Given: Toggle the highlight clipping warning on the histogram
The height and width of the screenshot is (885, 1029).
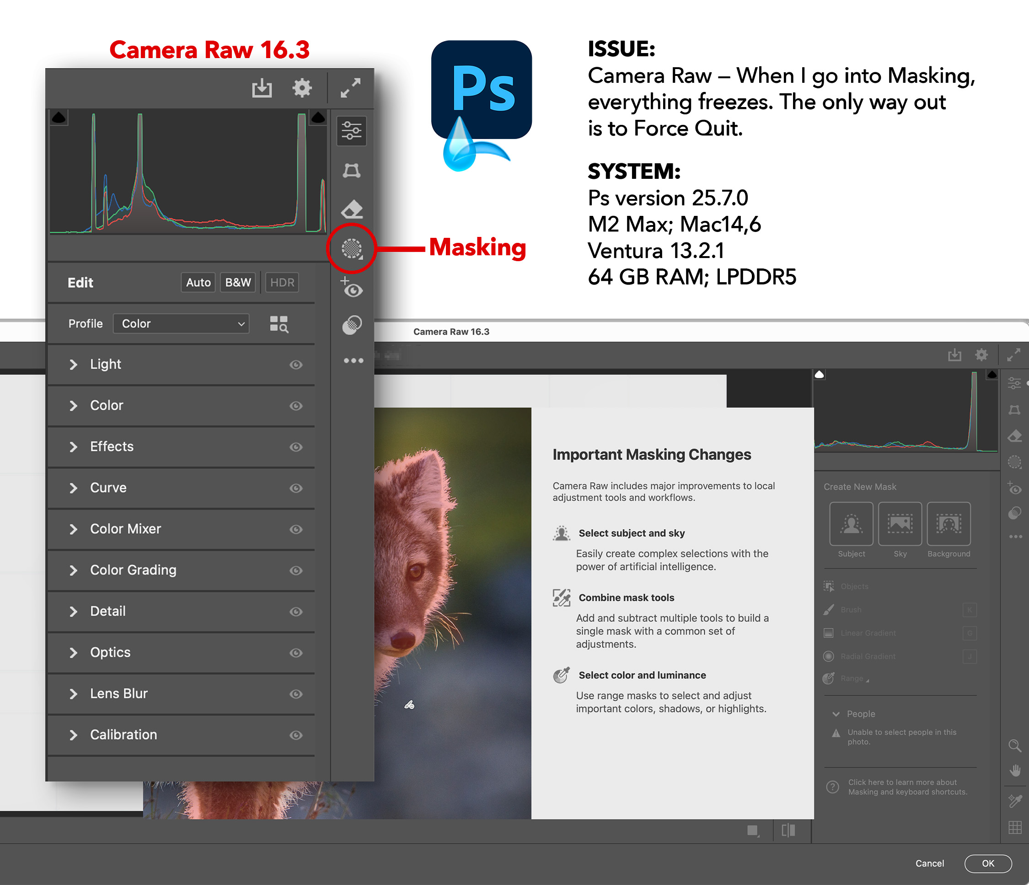Looking at the screenshot, I should tap(318, 117).
